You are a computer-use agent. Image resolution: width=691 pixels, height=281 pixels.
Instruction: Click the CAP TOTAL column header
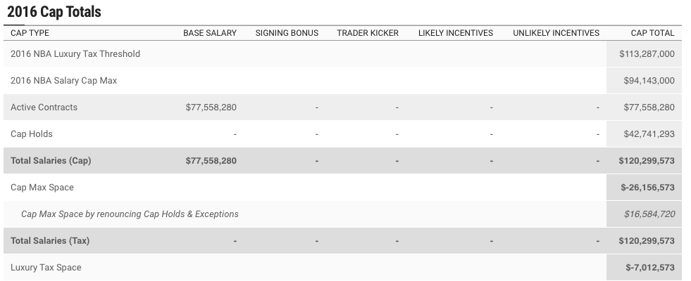point(652,33)
